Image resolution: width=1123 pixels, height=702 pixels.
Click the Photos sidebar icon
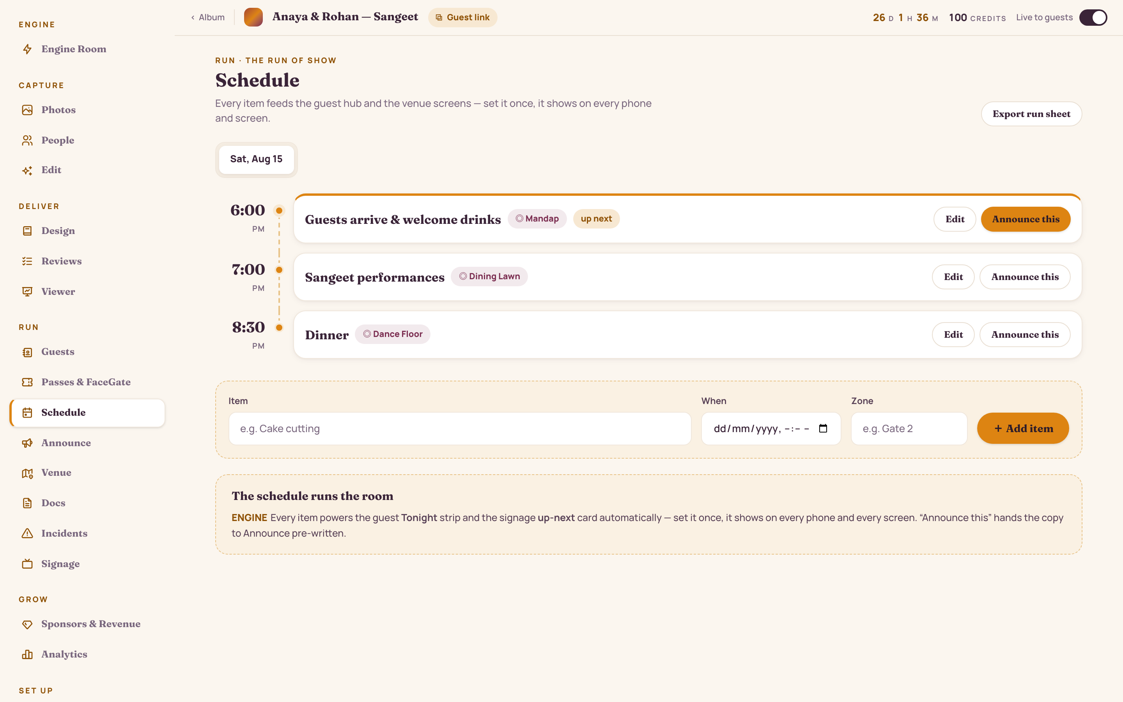coord(27,110)
